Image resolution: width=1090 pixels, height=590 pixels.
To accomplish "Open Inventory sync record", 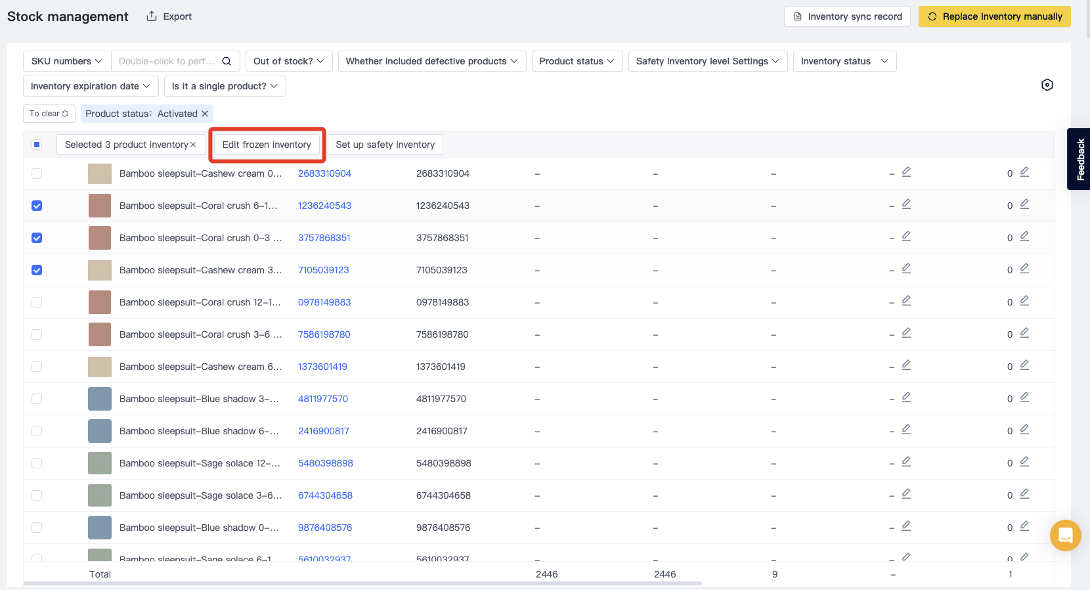I will tap(847, 16).
